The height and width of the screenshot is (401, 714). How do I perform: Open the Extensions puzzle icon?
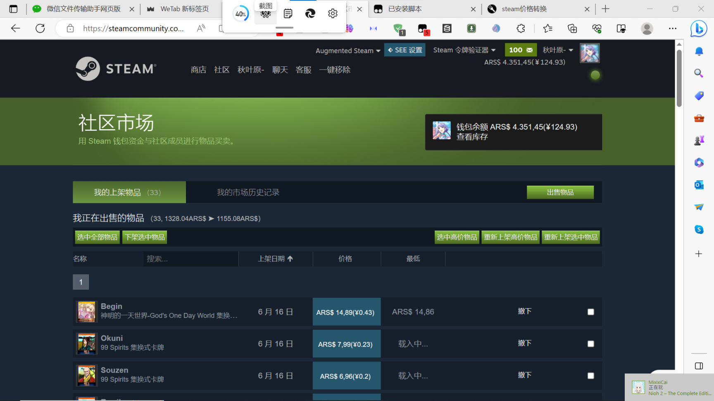click(521, 28)
